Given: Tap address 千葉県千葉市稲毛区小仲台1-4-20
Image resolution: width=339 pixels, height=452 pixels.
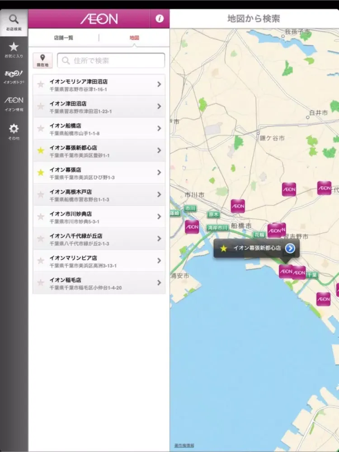Looking at the screenshot, I should (85, 287).
